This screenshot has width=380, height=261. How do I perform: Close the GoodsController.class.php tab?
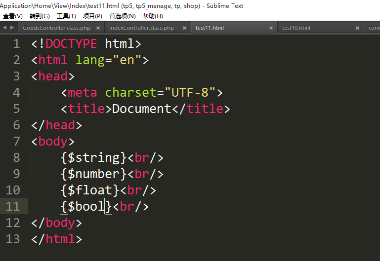(x=98, y=28)
